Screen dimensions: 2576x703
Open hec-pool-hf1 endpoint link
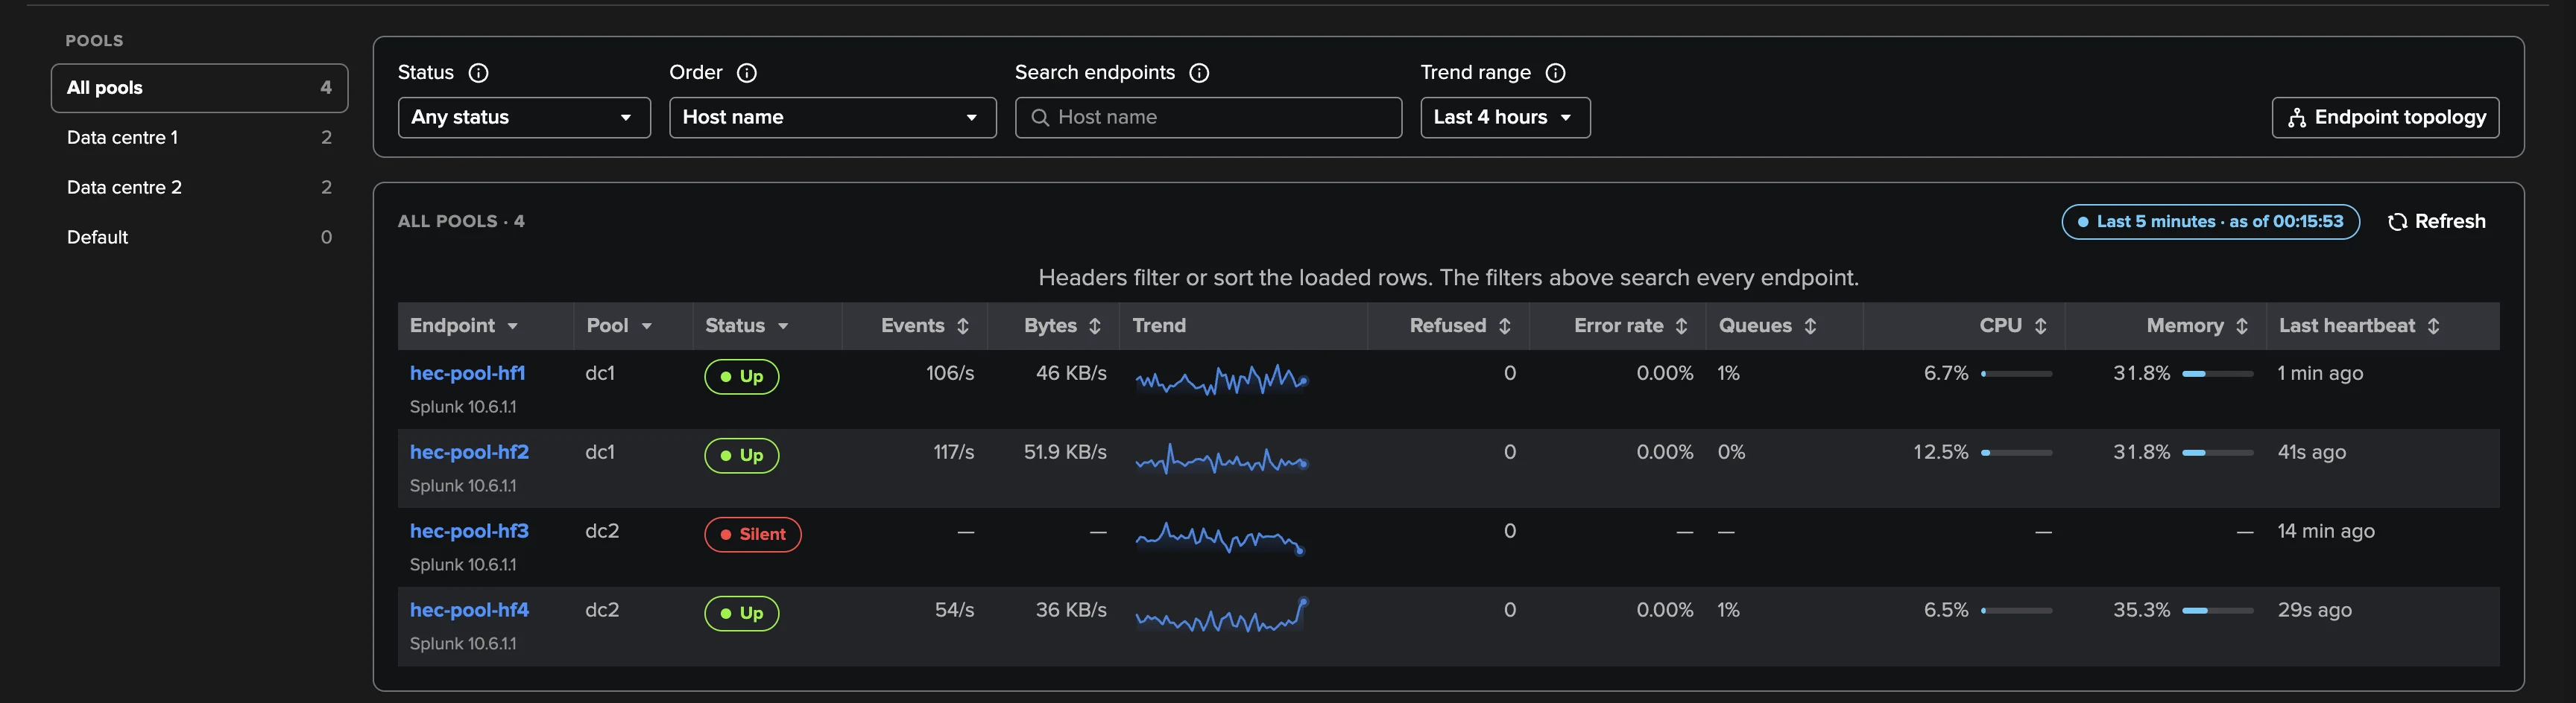467,374
